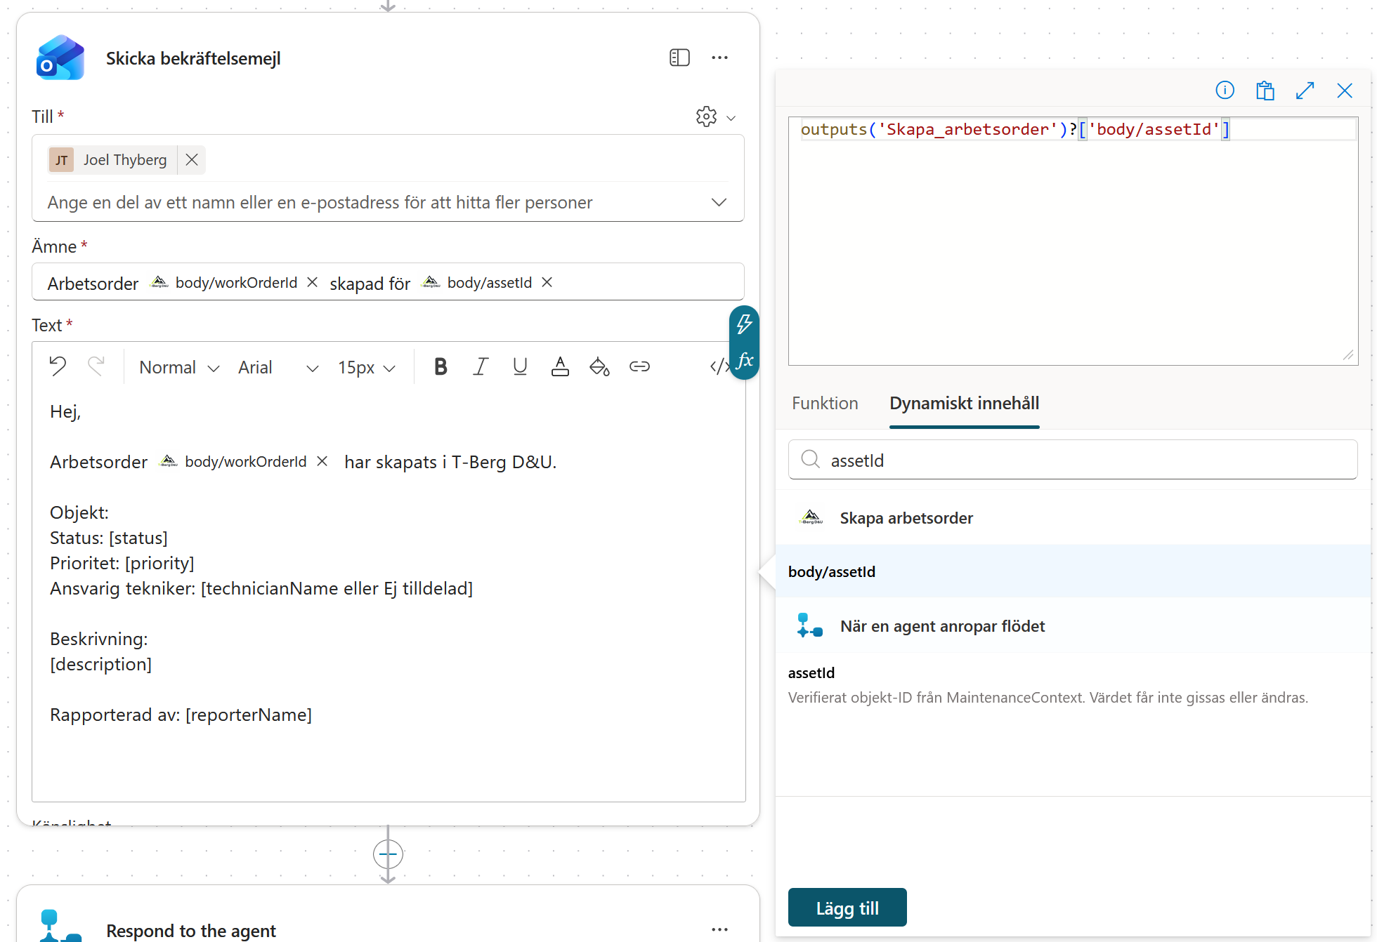
Task: Select assetId from När en agent anropar flödet
Action: 1073,685
